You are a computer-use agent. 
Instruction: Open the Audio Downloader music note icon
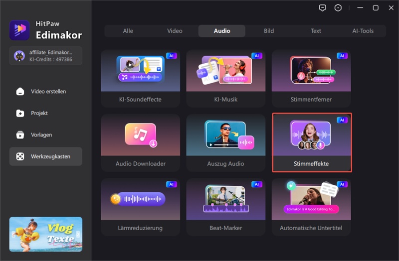tap(141, 134)
